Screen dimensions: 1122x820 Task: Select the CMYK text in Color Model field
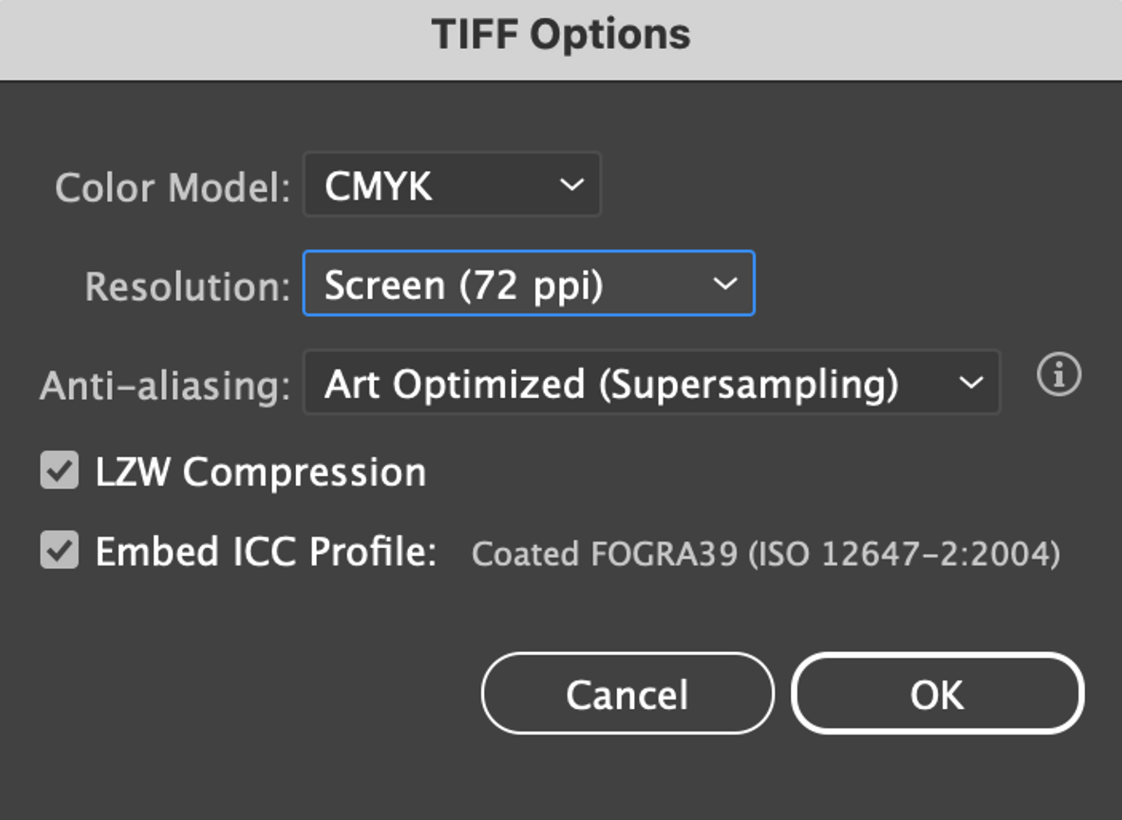378,186
